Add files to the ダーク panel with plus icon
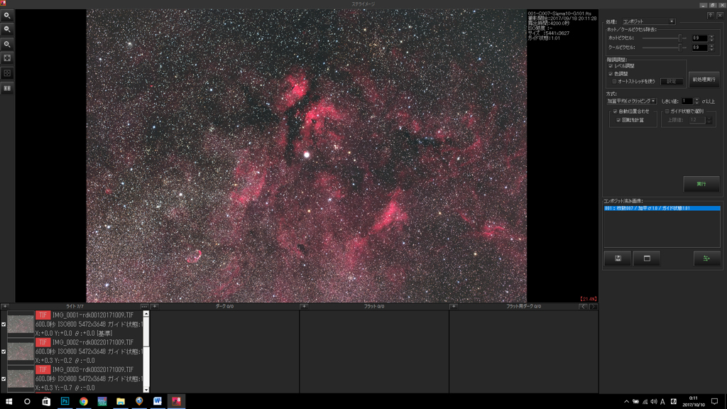727x409 pixels. (155, 307)
